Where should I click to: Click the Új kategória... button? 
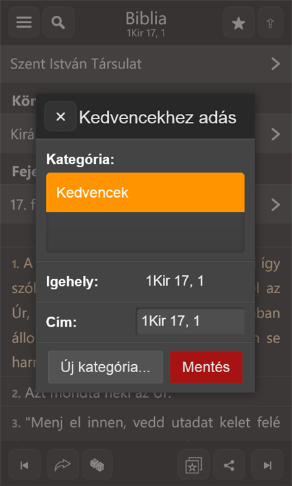(x=105, y=367)
